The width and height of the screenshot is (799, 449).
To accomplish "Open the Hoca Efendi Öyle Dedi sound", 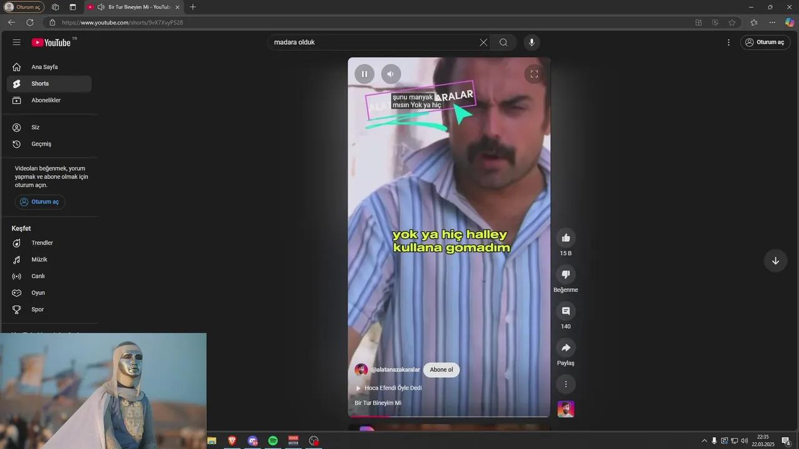I will pos(393,388).
